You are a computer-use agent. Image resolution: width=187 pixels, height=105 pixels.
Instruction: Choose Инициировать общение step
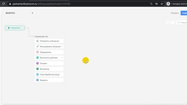49,47
